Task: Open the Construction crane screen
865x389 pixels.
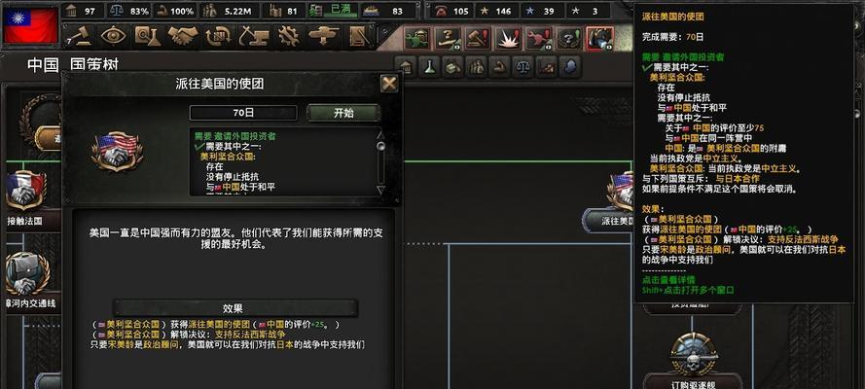Action: point(254,36)
